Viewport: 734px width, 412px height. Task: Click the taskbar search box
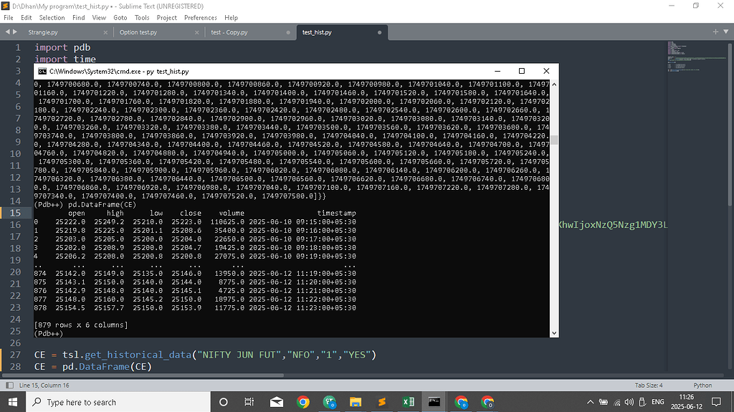[x=118, y=402]
